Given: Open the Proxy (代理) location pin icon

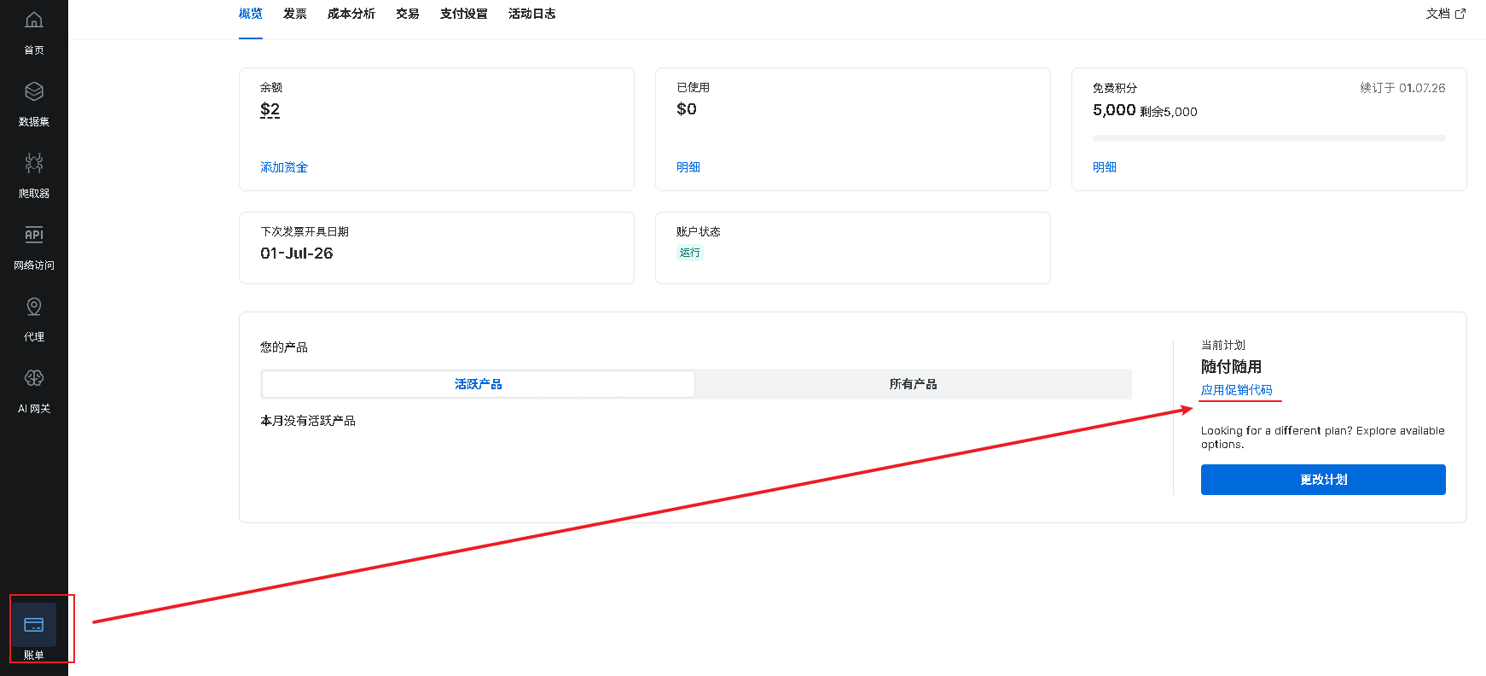Looking at the screenshot, I should pos(34,306).
